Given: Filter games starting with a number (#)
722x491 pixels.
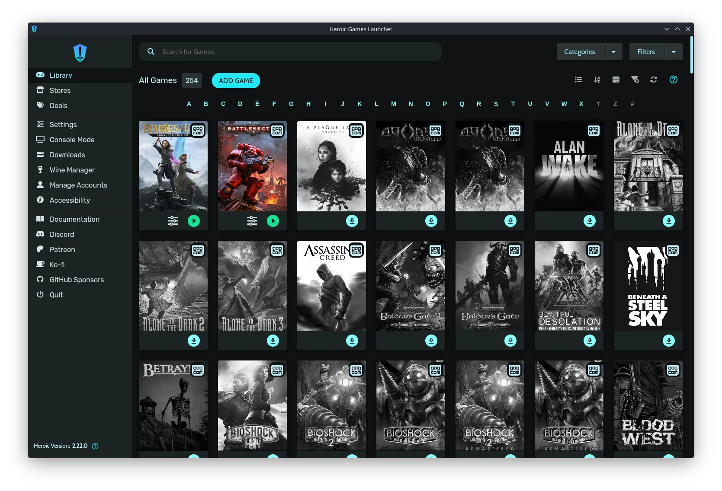Looking at the screenshot, I should (x=632, y=104).
